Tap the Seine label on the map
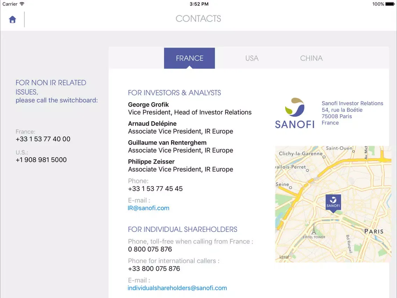Viewport: 397px width, 298px height. (x=282, y=184)
